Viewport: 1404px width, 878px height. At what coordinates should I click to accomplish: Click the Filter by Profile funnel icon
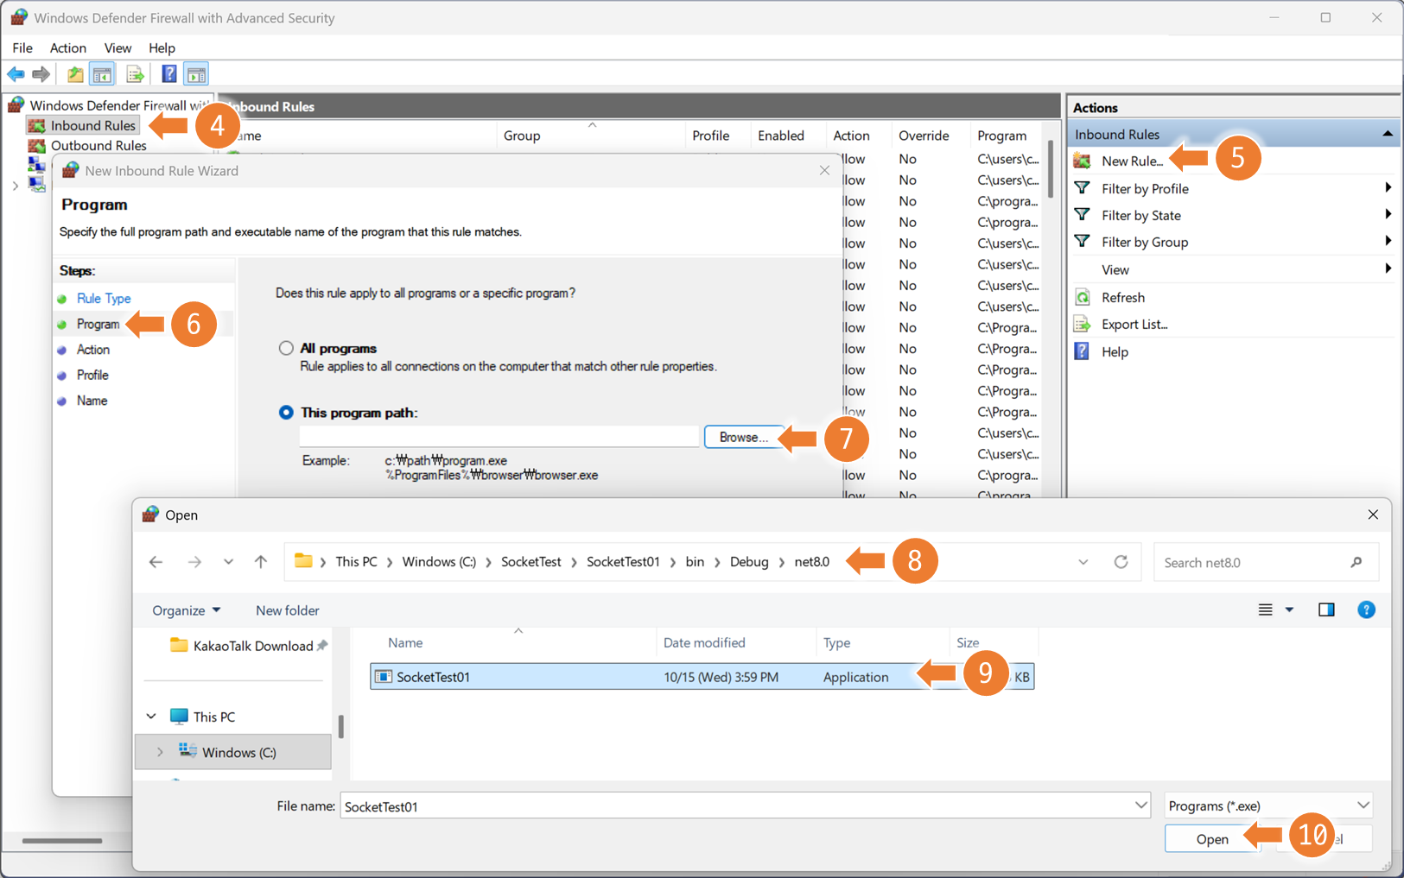[x=1082, y=187]
